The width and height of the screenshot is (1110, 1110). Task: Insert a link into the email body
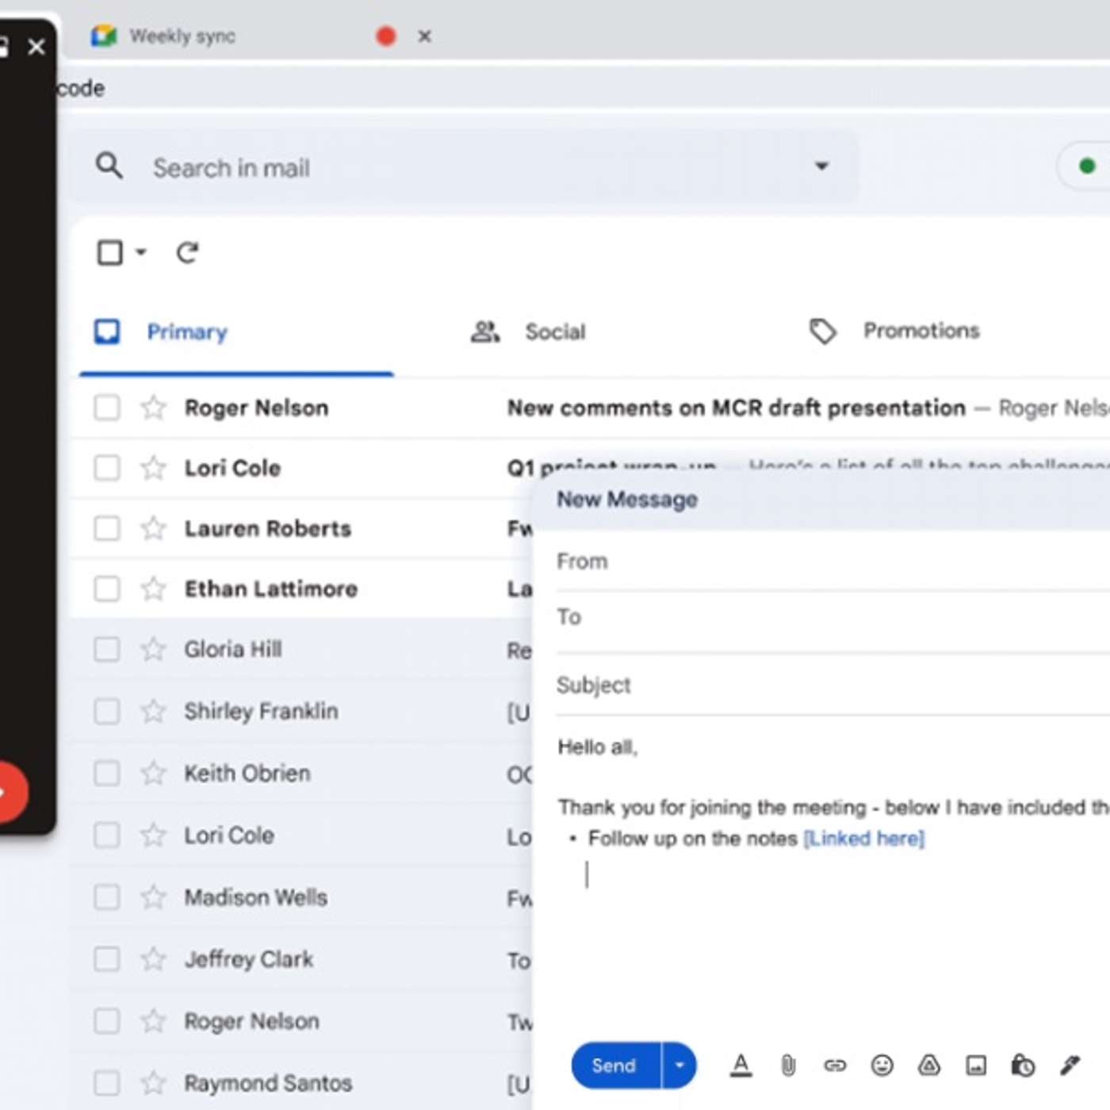tap(834, 1066)
